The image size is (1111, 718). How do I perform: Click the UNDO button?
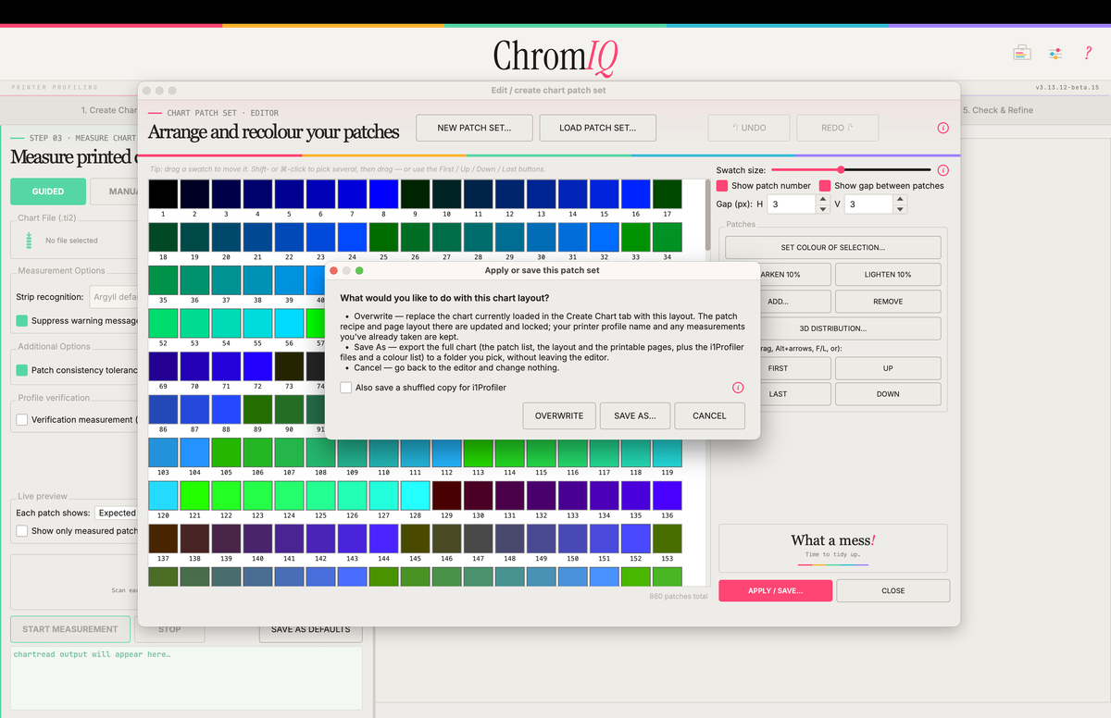750,128
